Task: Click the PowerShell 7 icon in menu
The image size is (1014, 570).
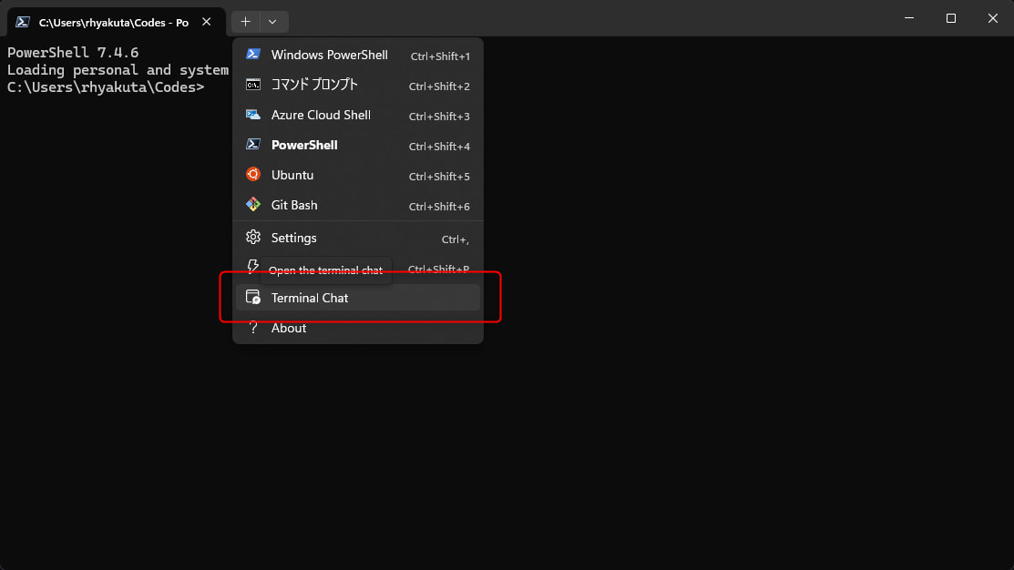Action: 253,144
